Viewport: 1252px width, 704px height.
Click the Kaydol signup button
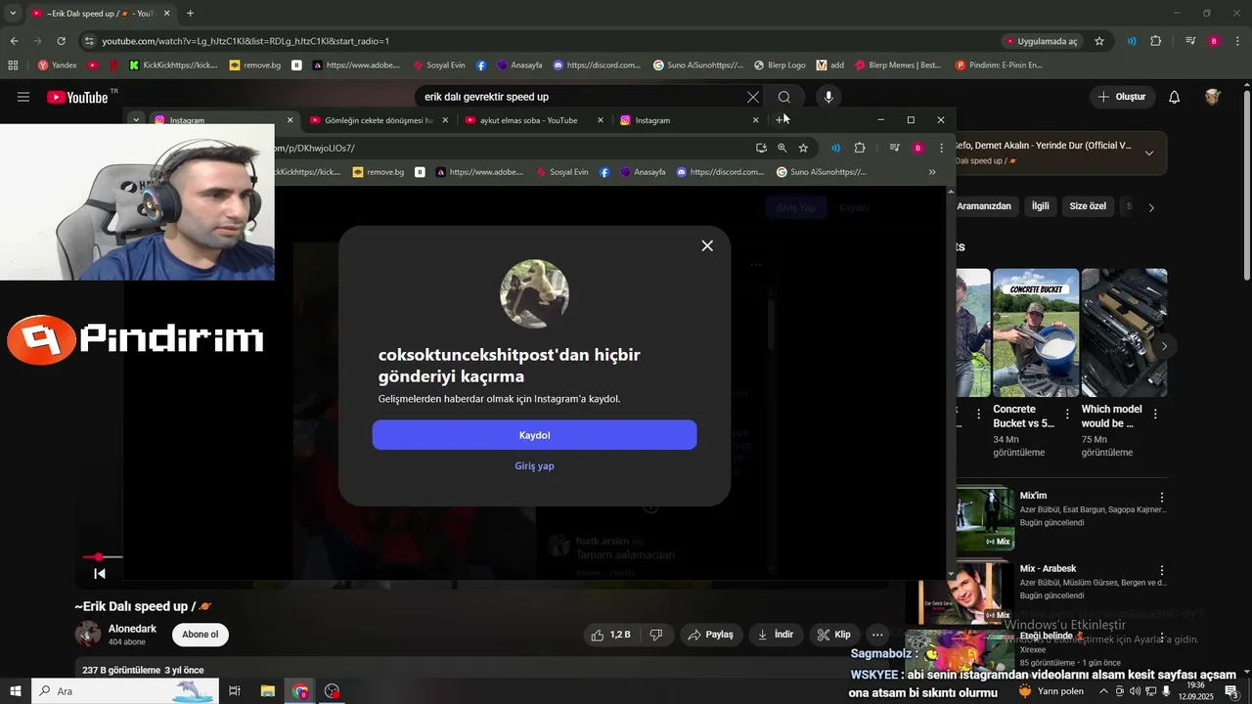click(534, 435)
